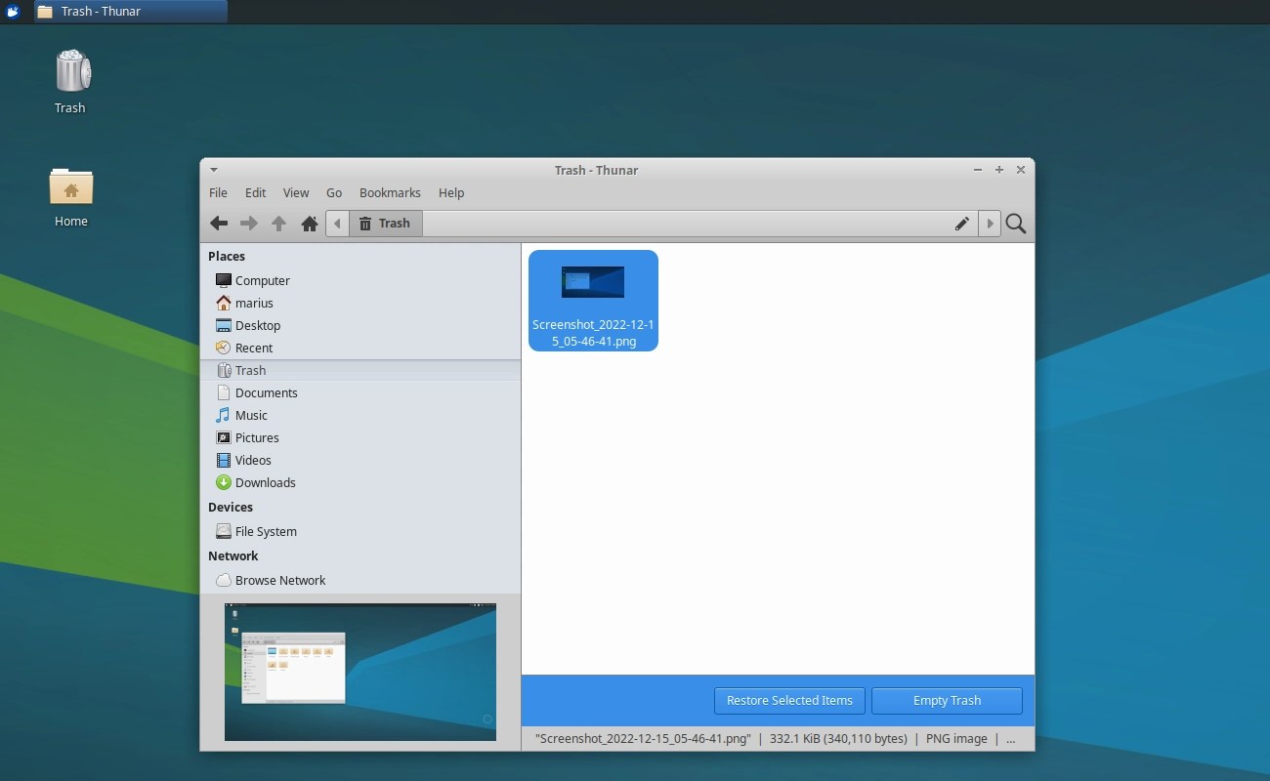Viewport: 1270px width, 781px height.
Task: Click the path bar's left scroll arrow
Action: pyautogui.click(x=337, y=224)
